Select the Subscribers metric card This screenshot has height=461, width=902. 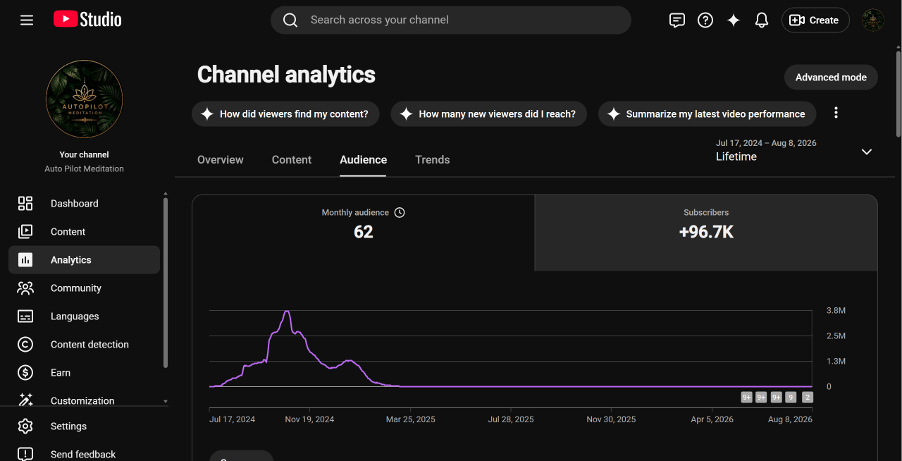pyautogui.click(x=706, y=233)
